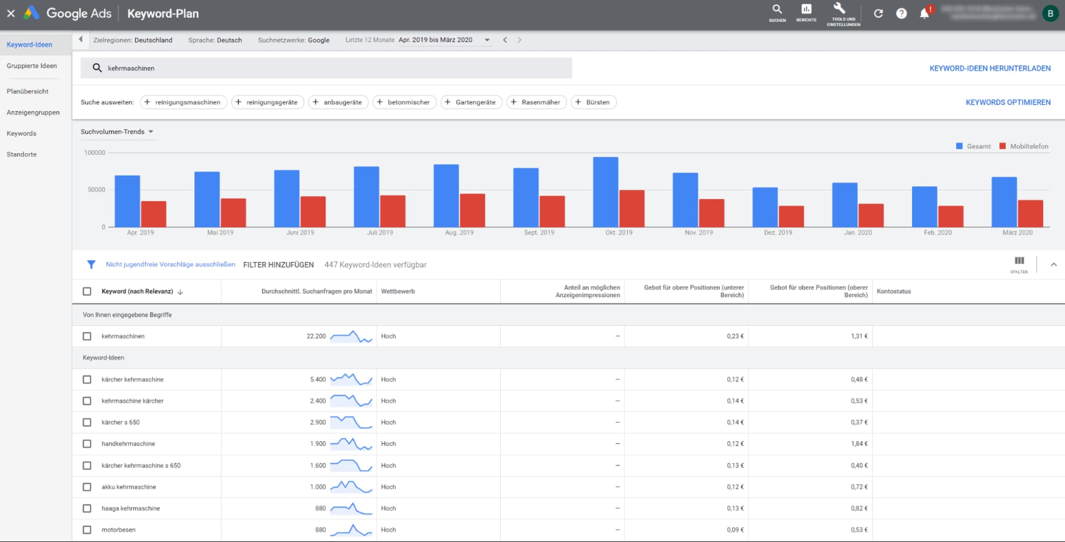Click the blue Gesamt legend swatch
The height and width of the screenshot is (542, 1065).
[959, 146]
